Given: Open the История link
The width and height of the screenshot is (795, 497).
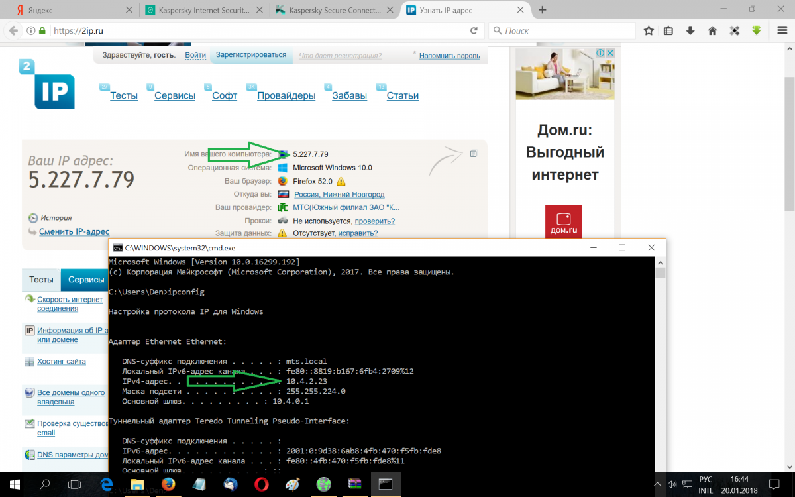Looking at the screenshot, I should click(x=56, y=217).
